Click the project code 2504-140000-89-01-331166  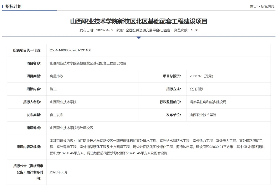(x=70, y=50)
